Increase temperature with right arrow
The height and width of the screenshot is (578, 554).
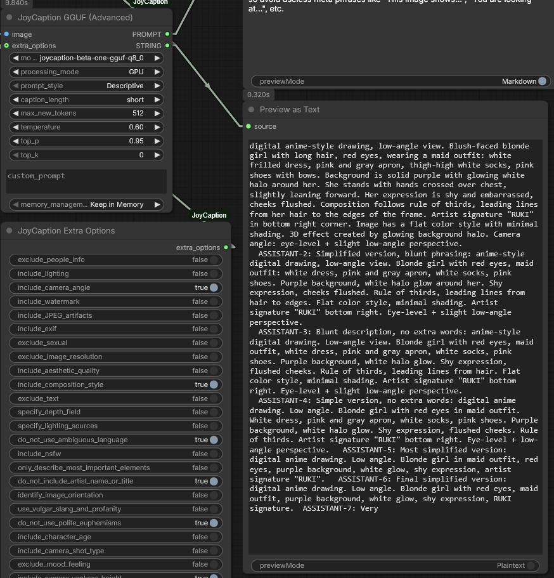157,127
